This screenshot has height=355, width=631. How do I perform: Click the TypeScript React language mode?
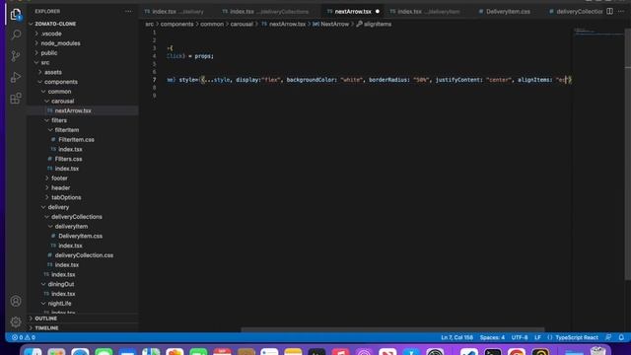(x=576, y=337)
